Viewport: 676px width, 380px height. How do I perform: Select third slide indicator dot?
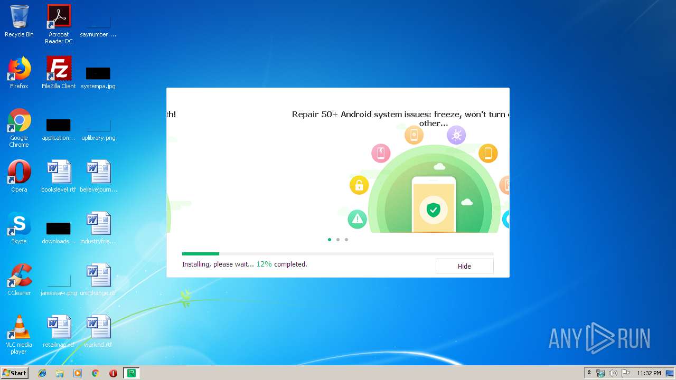346,240
